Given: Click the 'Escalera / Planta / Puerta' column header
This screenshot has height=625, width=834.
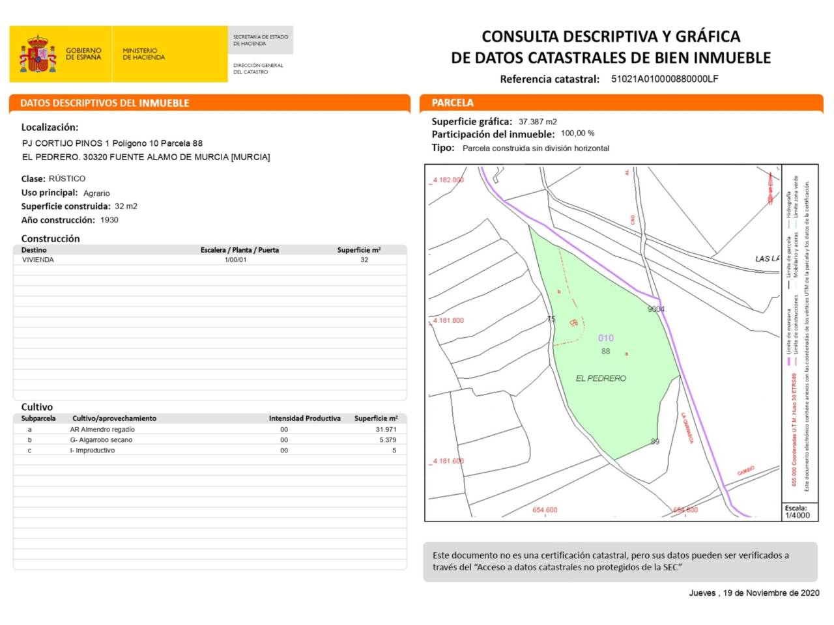Looking at the screenshot, I should tap(240, 250).
